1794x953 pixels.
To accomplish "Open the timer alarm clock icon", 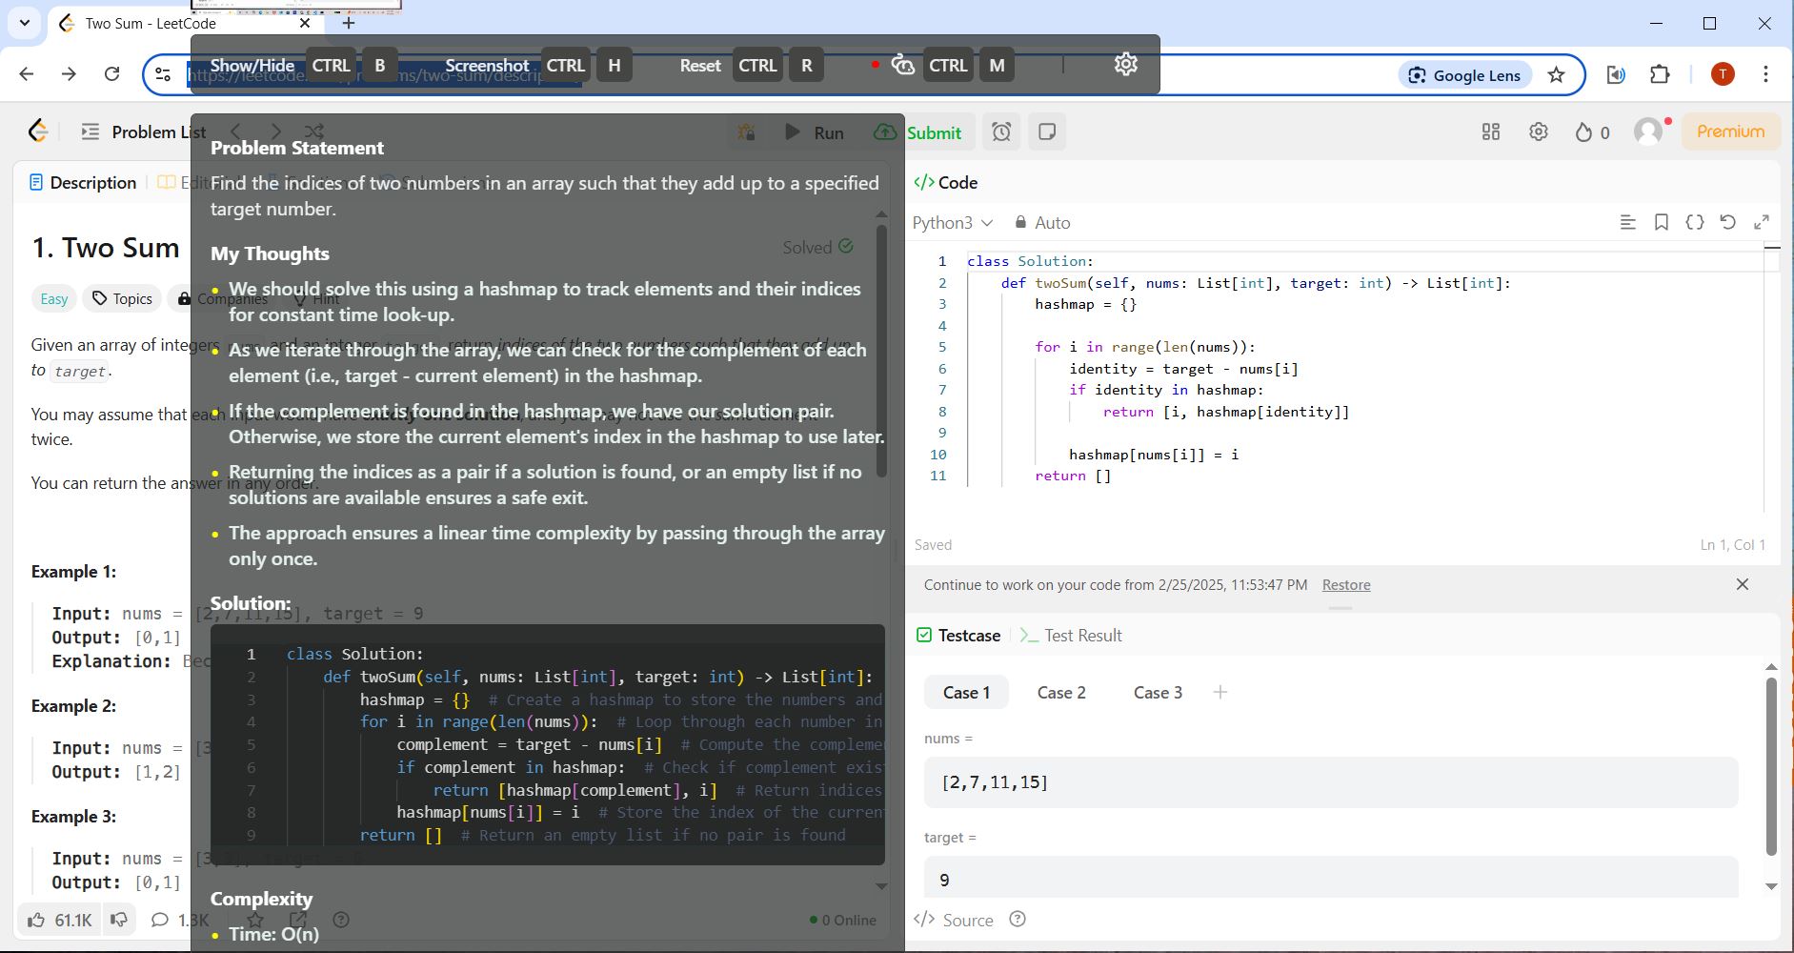I will 1001,132.
